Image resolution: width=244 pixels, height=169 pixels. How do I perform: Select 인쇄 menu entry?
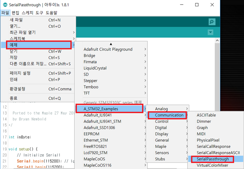click(38, 80)
